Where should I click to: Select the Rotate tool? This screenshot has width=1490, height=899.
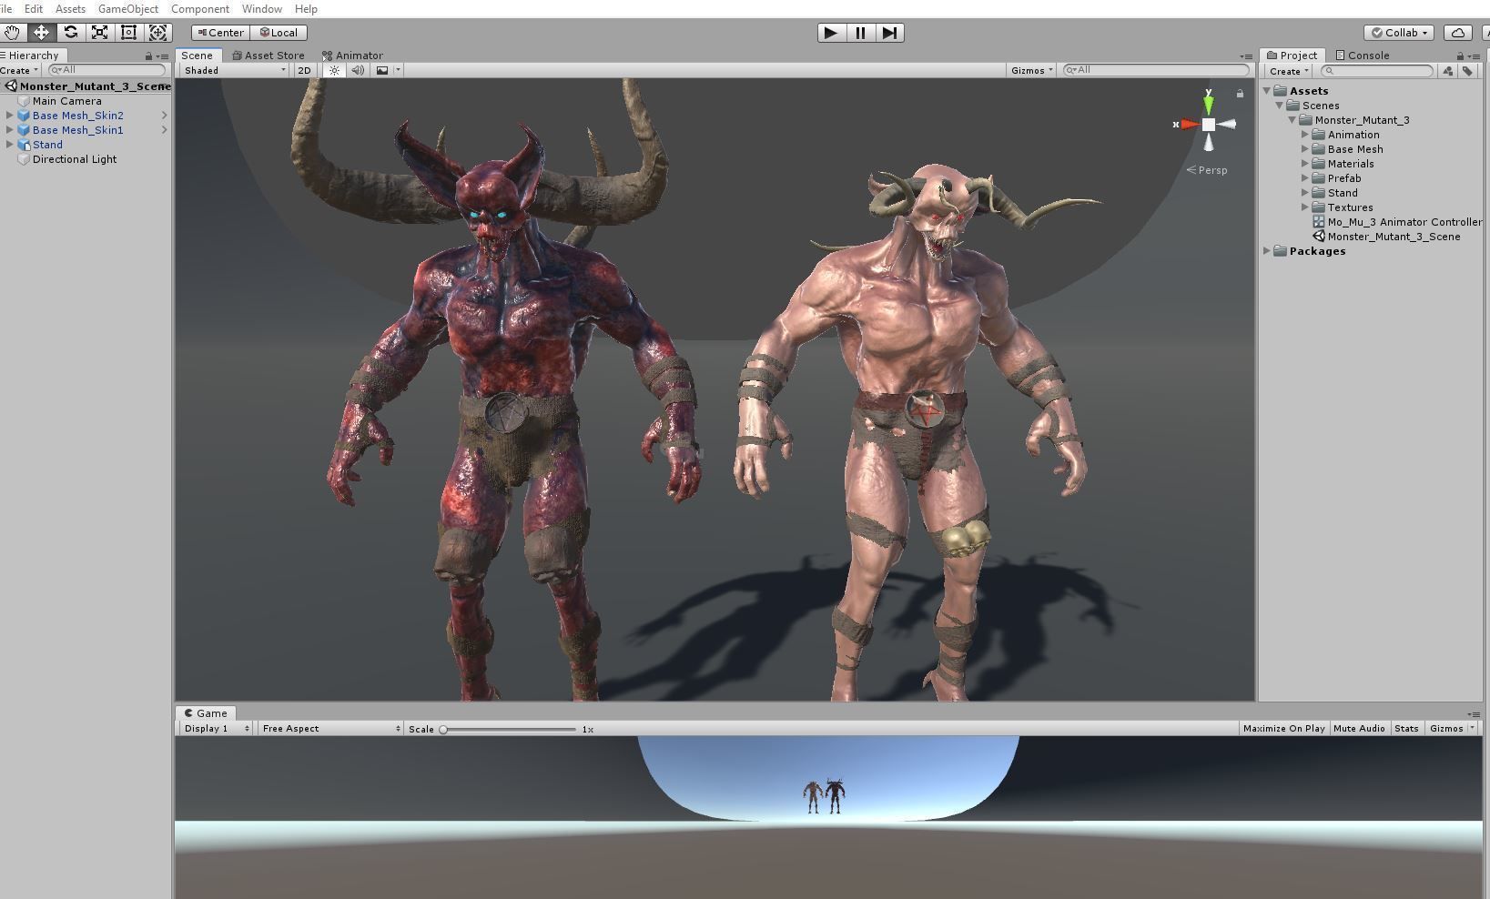(x=70, y=32)
